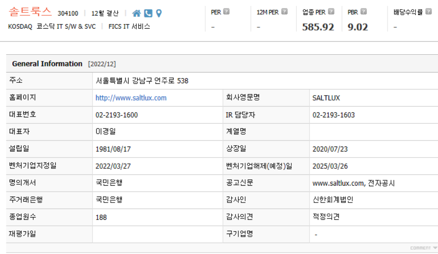438x254 pixels.
Task: Click the 벤처기업해제(예정)일 label
Action: coord(259,166)
